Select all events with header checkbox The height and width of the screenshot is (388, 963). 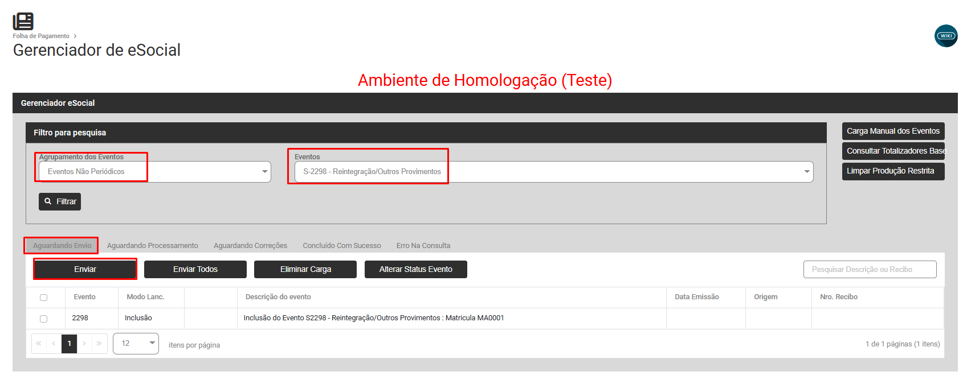click(x=43, y=298)
